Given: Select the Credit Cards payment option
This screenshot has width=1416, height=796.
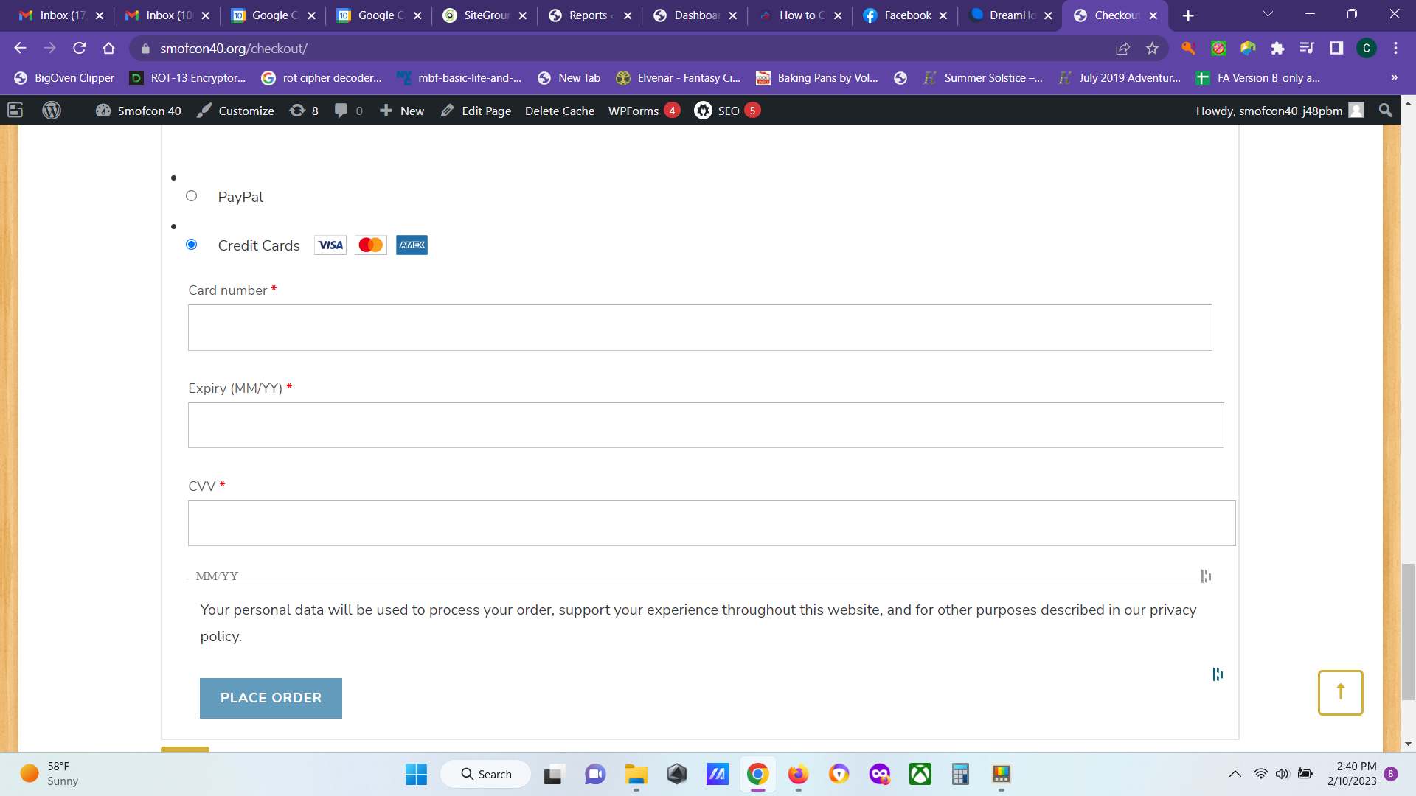Looking at the screenshot, I should pyautogui.click(x=192, y=244).
